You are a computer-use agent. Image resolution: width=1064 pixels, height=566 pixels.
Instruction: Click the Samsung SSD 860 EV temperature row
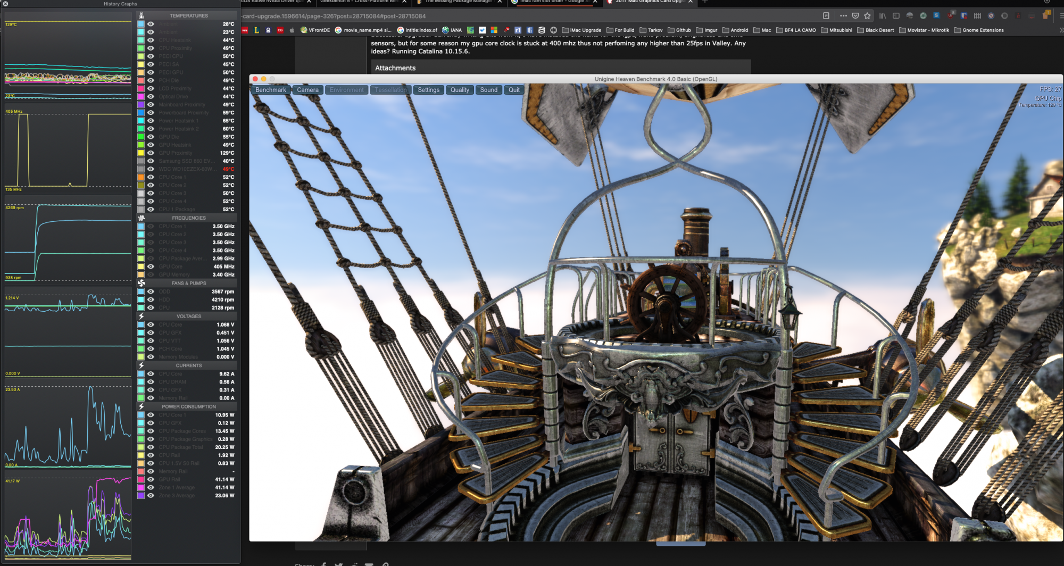point(186,161)
